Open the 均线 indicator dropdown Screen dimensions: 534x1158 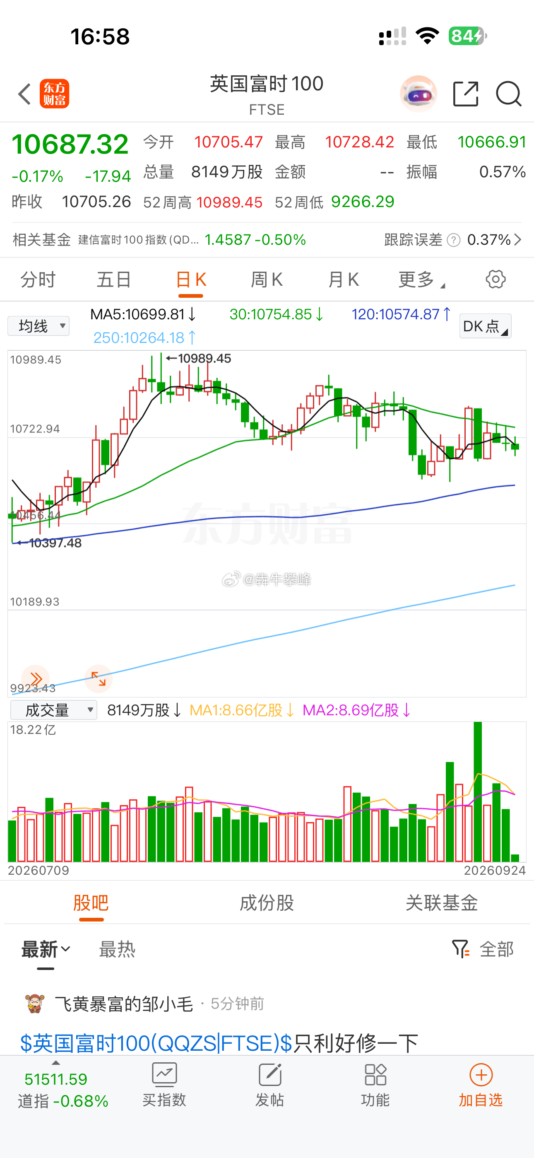pyautogui.click(x=38, y=326)
